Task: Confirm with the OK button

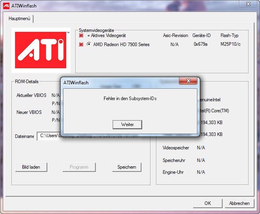Action: pos(208,203)
